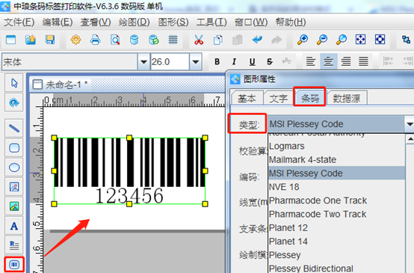The width and height of the screenshot is (414, 273).
Task: Open the database settings icon
Action: pyautogui.click(x=134, y=40)
